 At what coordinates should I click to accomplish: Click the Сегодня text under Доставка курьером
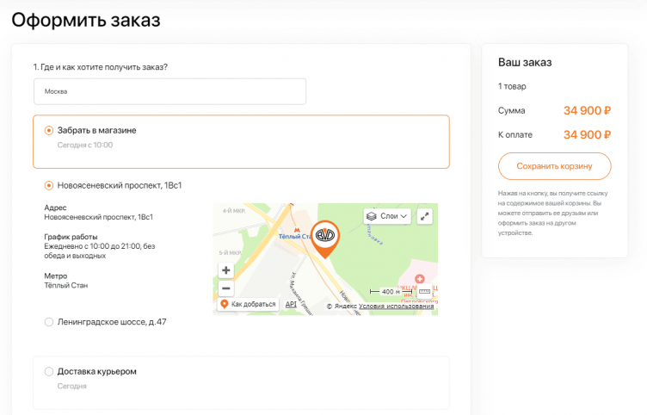click(71, 386)
